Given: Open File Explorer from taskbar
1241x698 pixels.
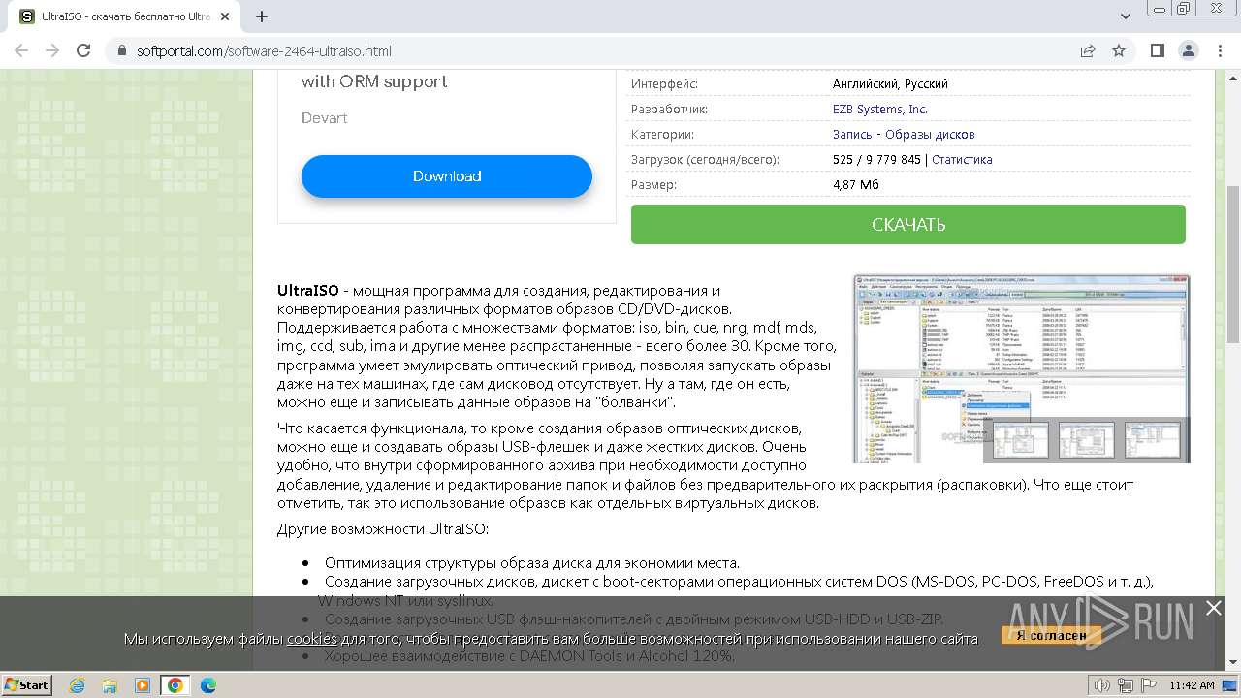Looking at the screenshot, I should [x=110, y=685].
